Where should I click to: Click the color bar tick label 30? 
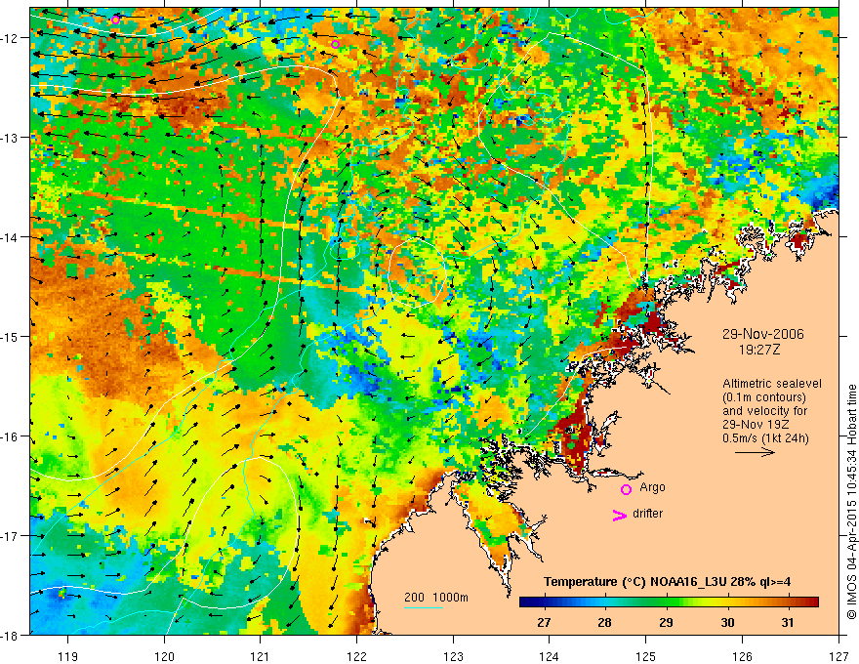pyautogui.click(x=727, y=623)
